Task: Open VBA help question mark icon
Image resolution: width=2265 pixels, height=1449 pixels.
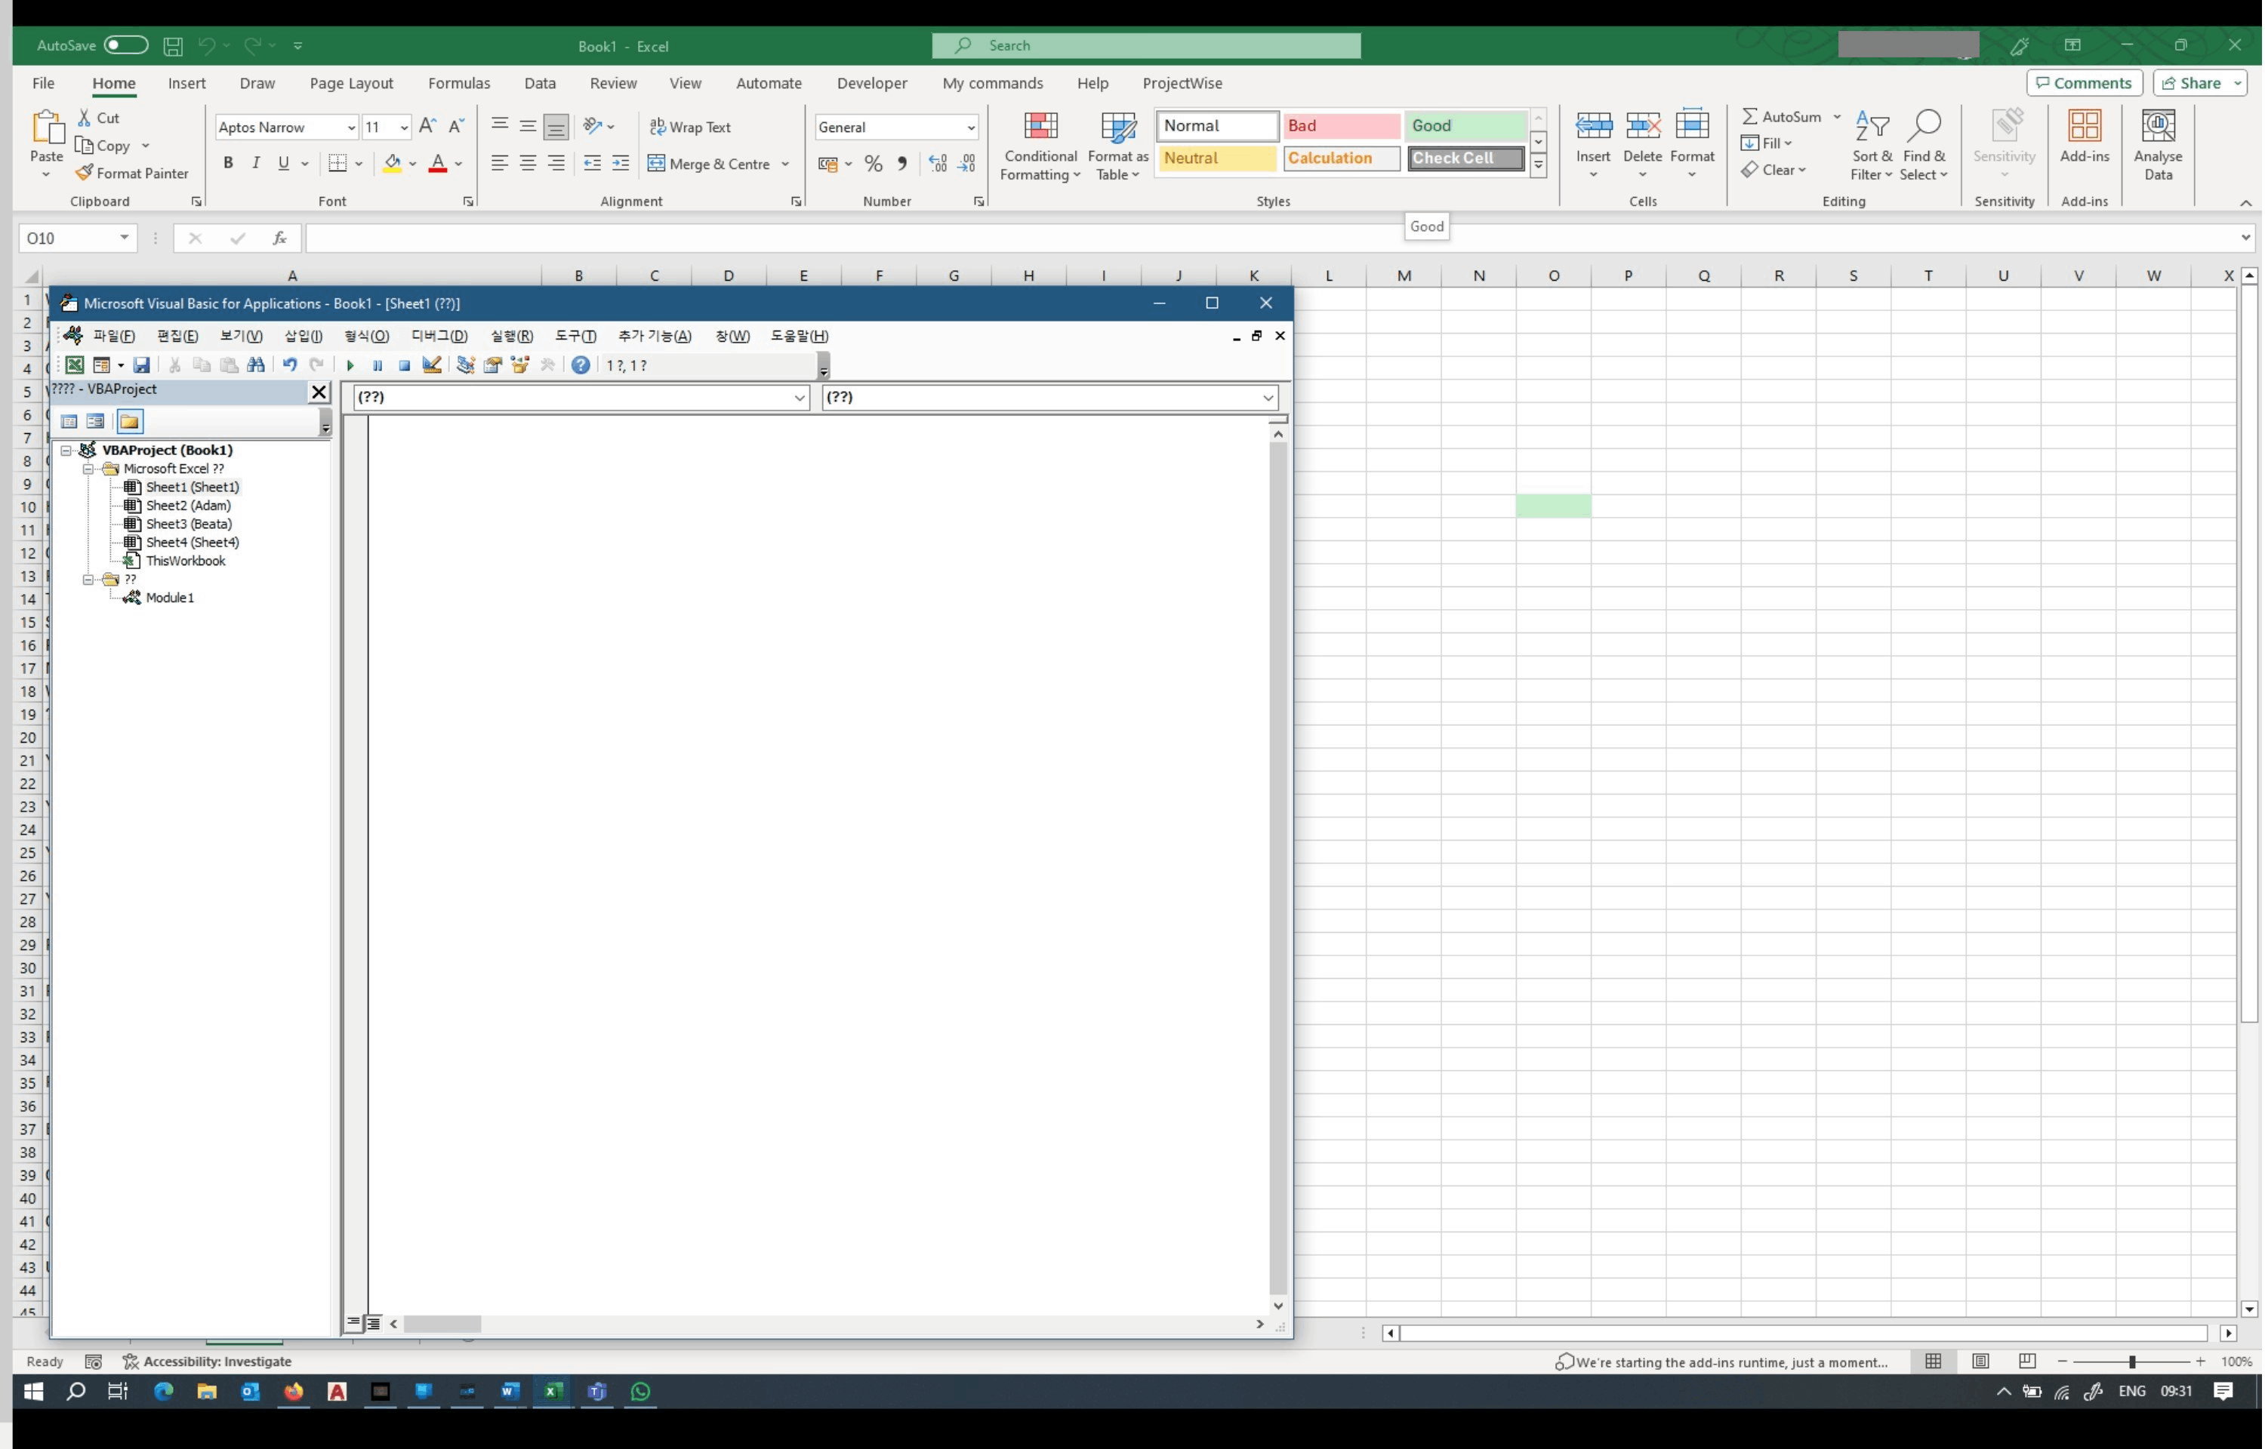Action: click(x=581, y=365)
